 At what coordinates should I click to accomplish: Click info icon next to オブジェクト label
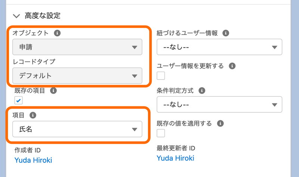pyautogui.click(x=57, y=33)
